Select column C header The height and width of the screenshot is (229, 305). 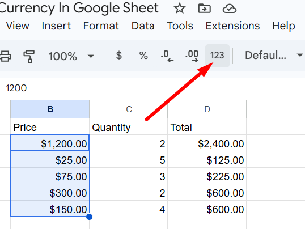pyautogui.click(x=128, y=109)
